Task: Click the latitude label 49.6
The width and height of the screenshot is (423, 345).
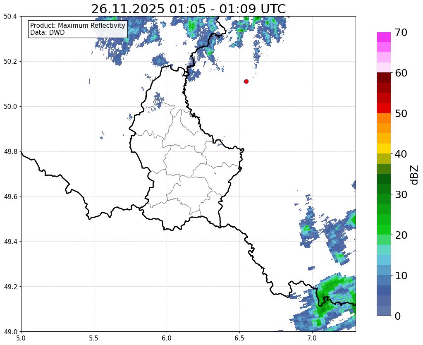Action: (x=10, y=196)
